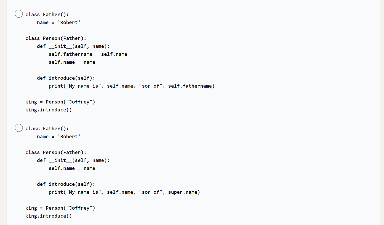
Task: Click 'king.introduce()' in the bottom snippet
Action: point(48,216)
